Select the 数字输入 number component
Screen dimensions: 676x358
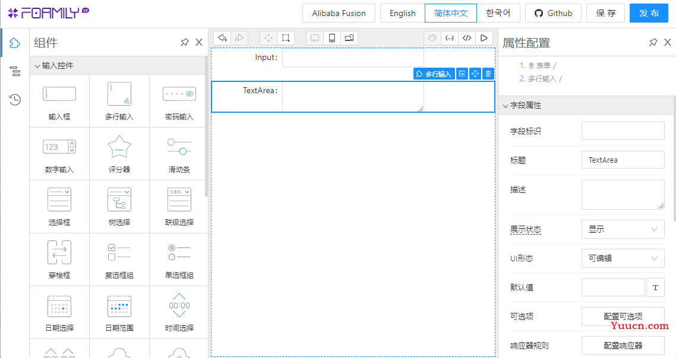tap(59, 154)
